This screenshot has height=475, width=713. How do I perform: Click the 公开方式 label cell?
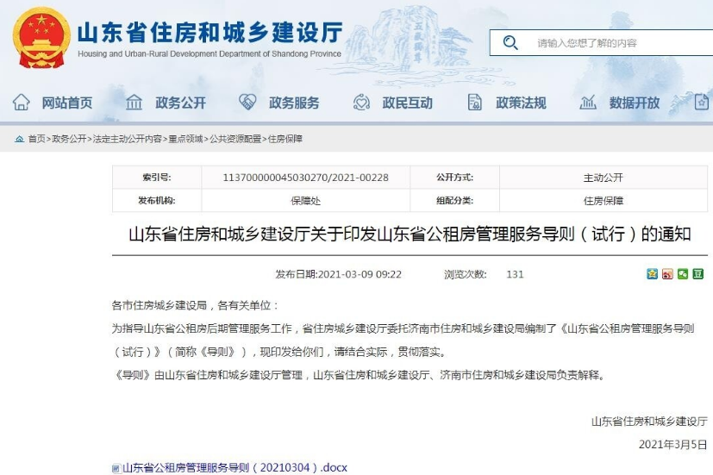pyautogui.click(x=454, y=178)
